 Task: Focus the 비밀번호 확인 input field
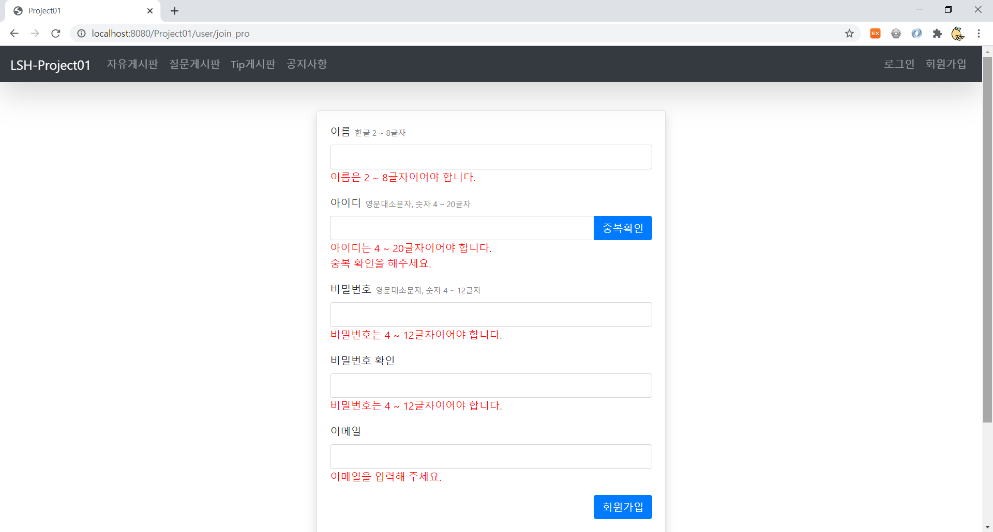pos(491,385)
